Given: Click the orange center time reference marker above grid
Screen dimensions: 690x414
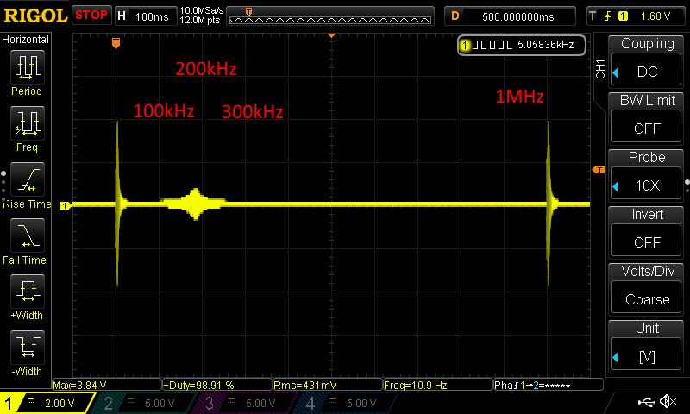Looking at the screenshot, I should [332, 35].
